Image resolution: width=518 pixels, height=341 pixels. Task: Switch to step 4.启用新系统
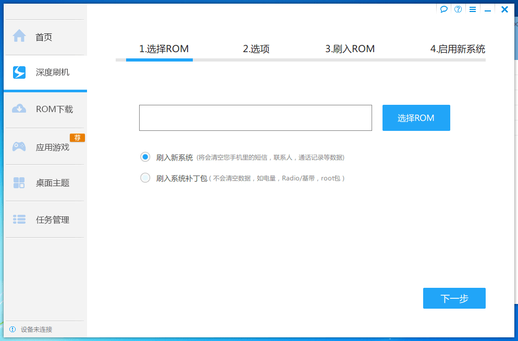pos(458,49)
